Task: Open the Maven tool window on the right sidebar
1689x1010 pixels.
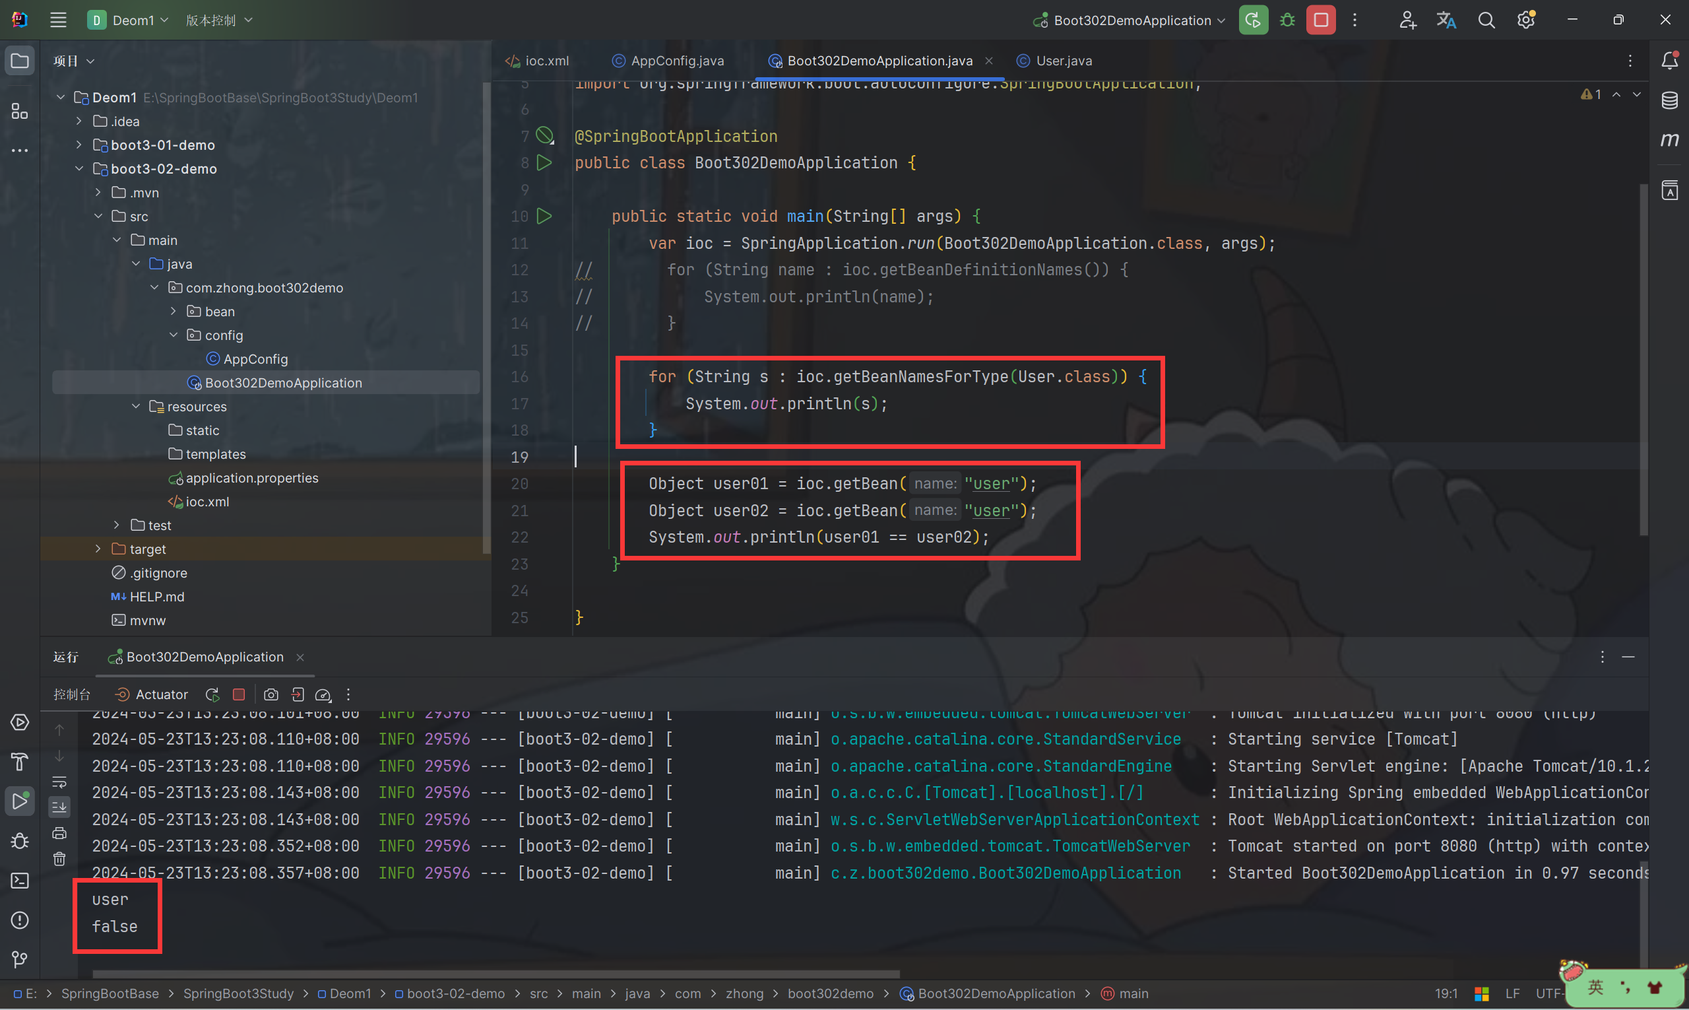Action: (x=1669, y=140)
